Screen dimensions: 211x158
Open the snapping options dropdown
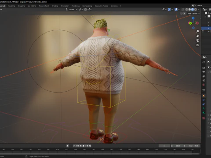point(89,9)
